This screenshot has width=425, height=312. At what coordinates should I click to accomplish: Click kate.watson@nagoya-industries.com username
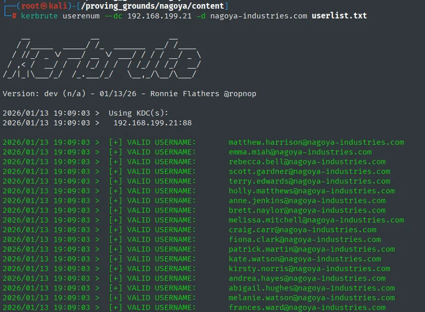click(x=305, y=259)
